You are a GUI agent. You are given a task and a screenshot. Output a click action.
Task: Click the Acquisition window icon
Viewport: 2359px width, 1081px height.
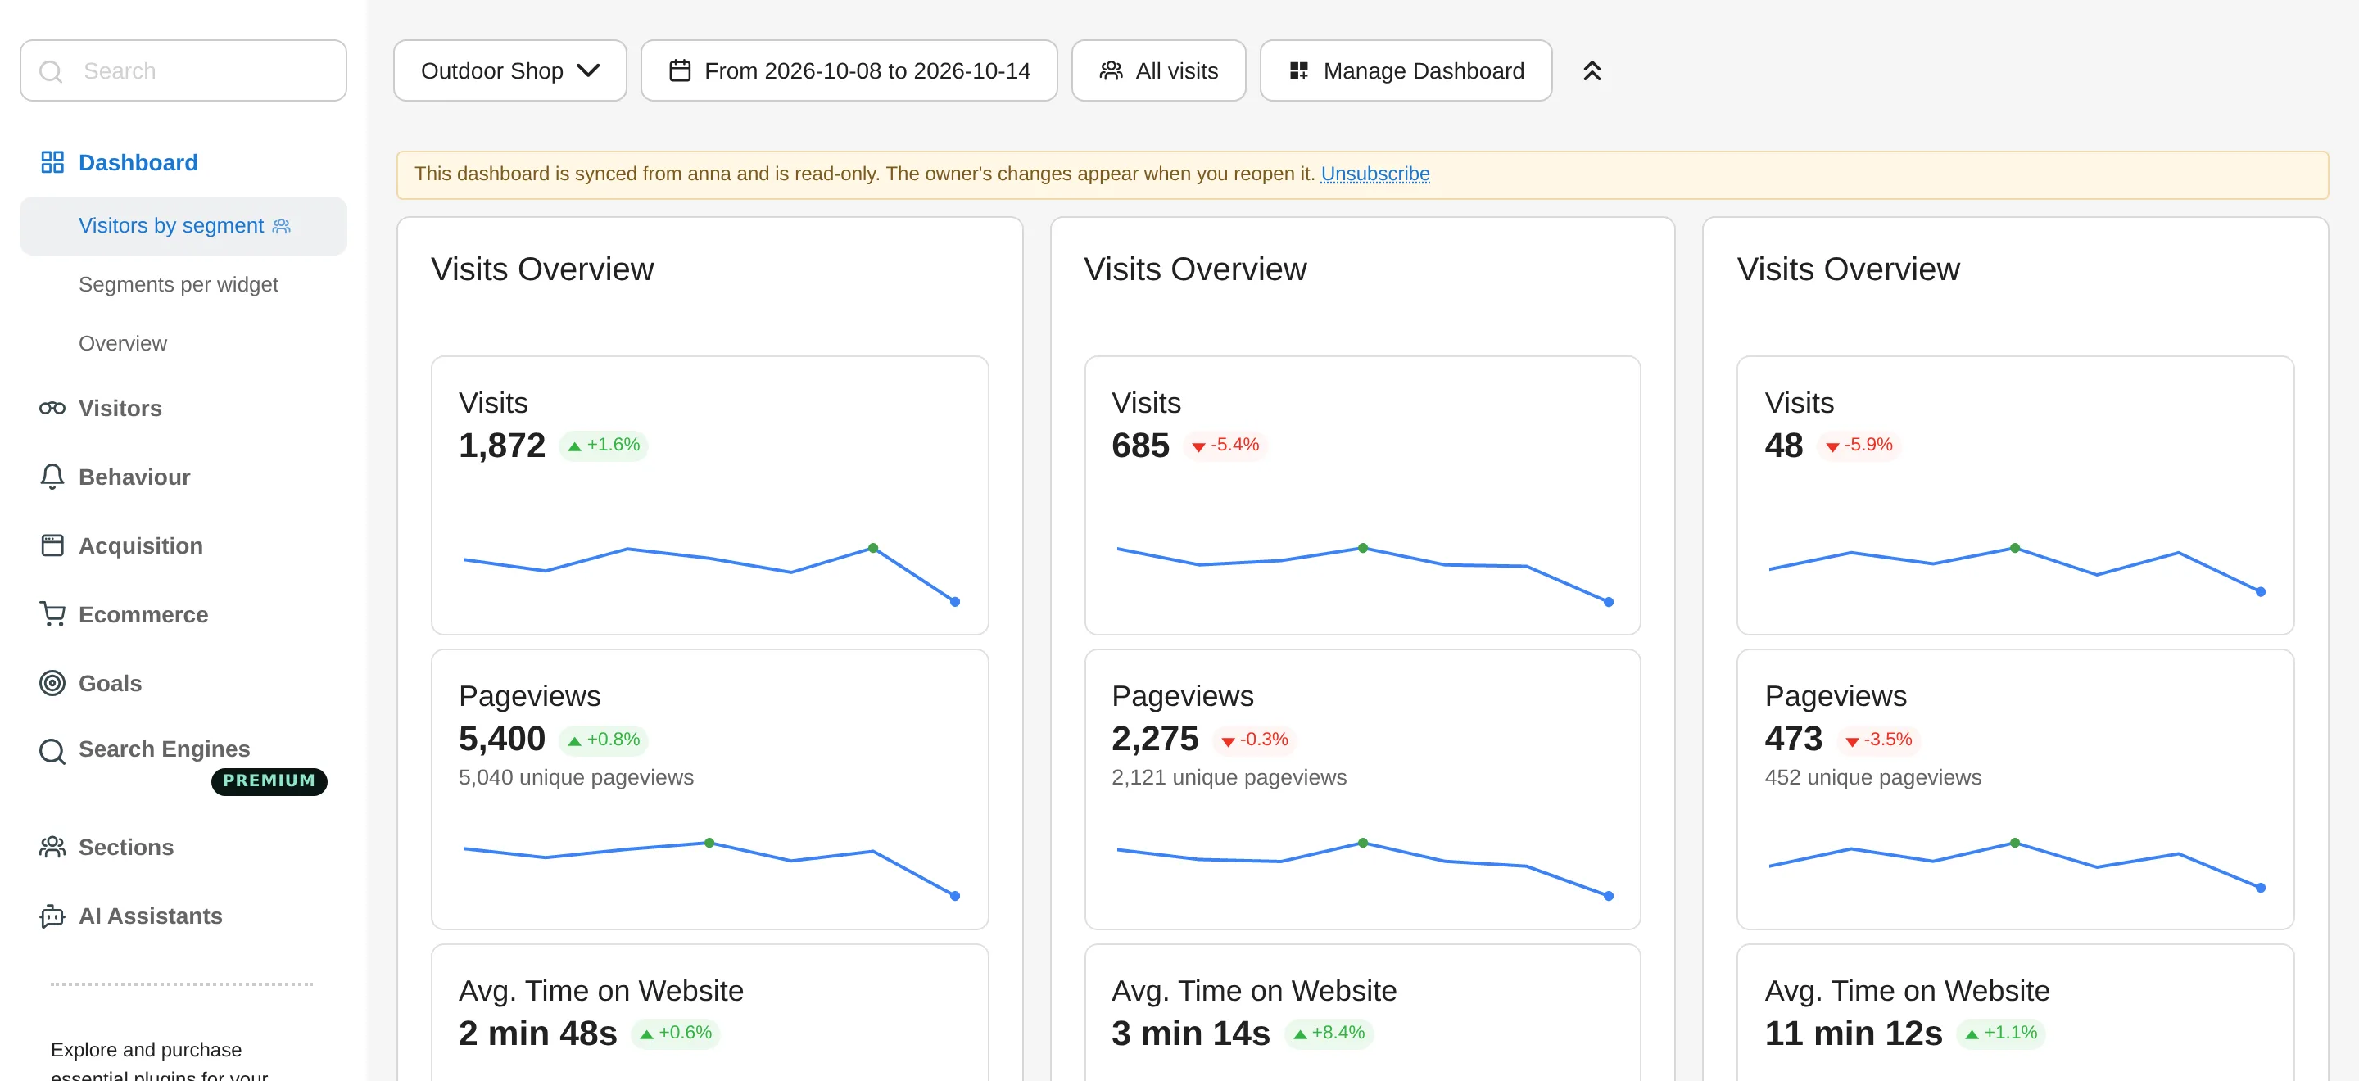coord(52,545)
